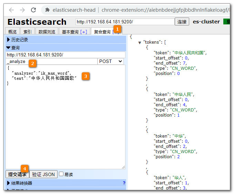Enable the 易读 checkbox
234x194 pixels.
click(x=61, y=174)
